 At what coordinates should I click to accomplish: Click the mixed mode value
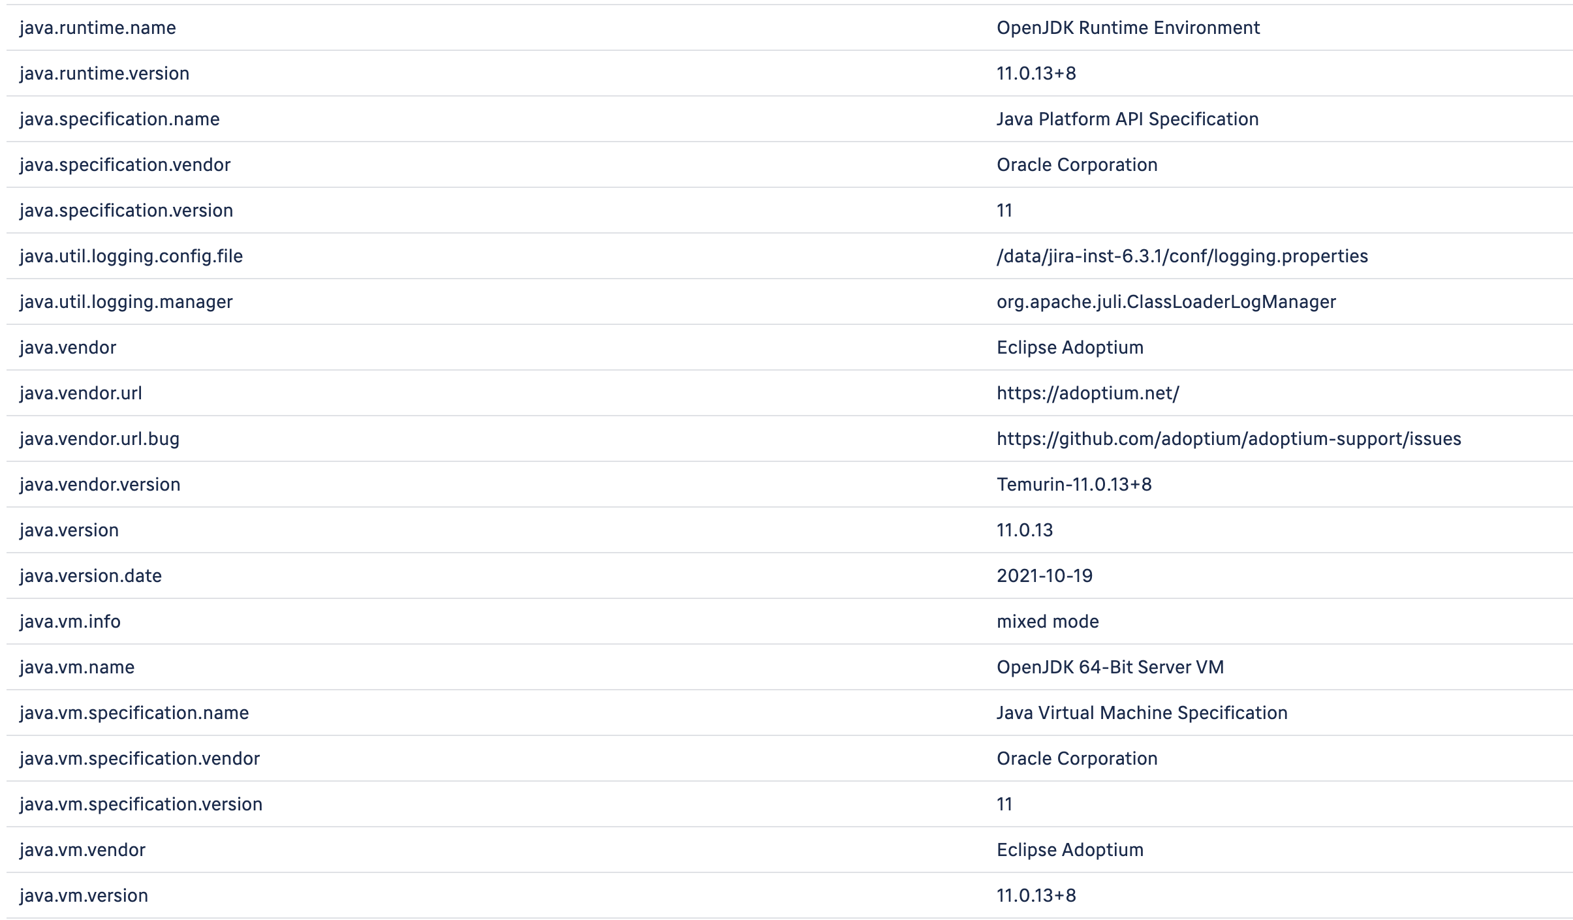click(x=1048, y=622)
